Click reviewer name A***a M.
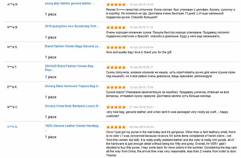241x158 pixels. click(x=13, y=4)
